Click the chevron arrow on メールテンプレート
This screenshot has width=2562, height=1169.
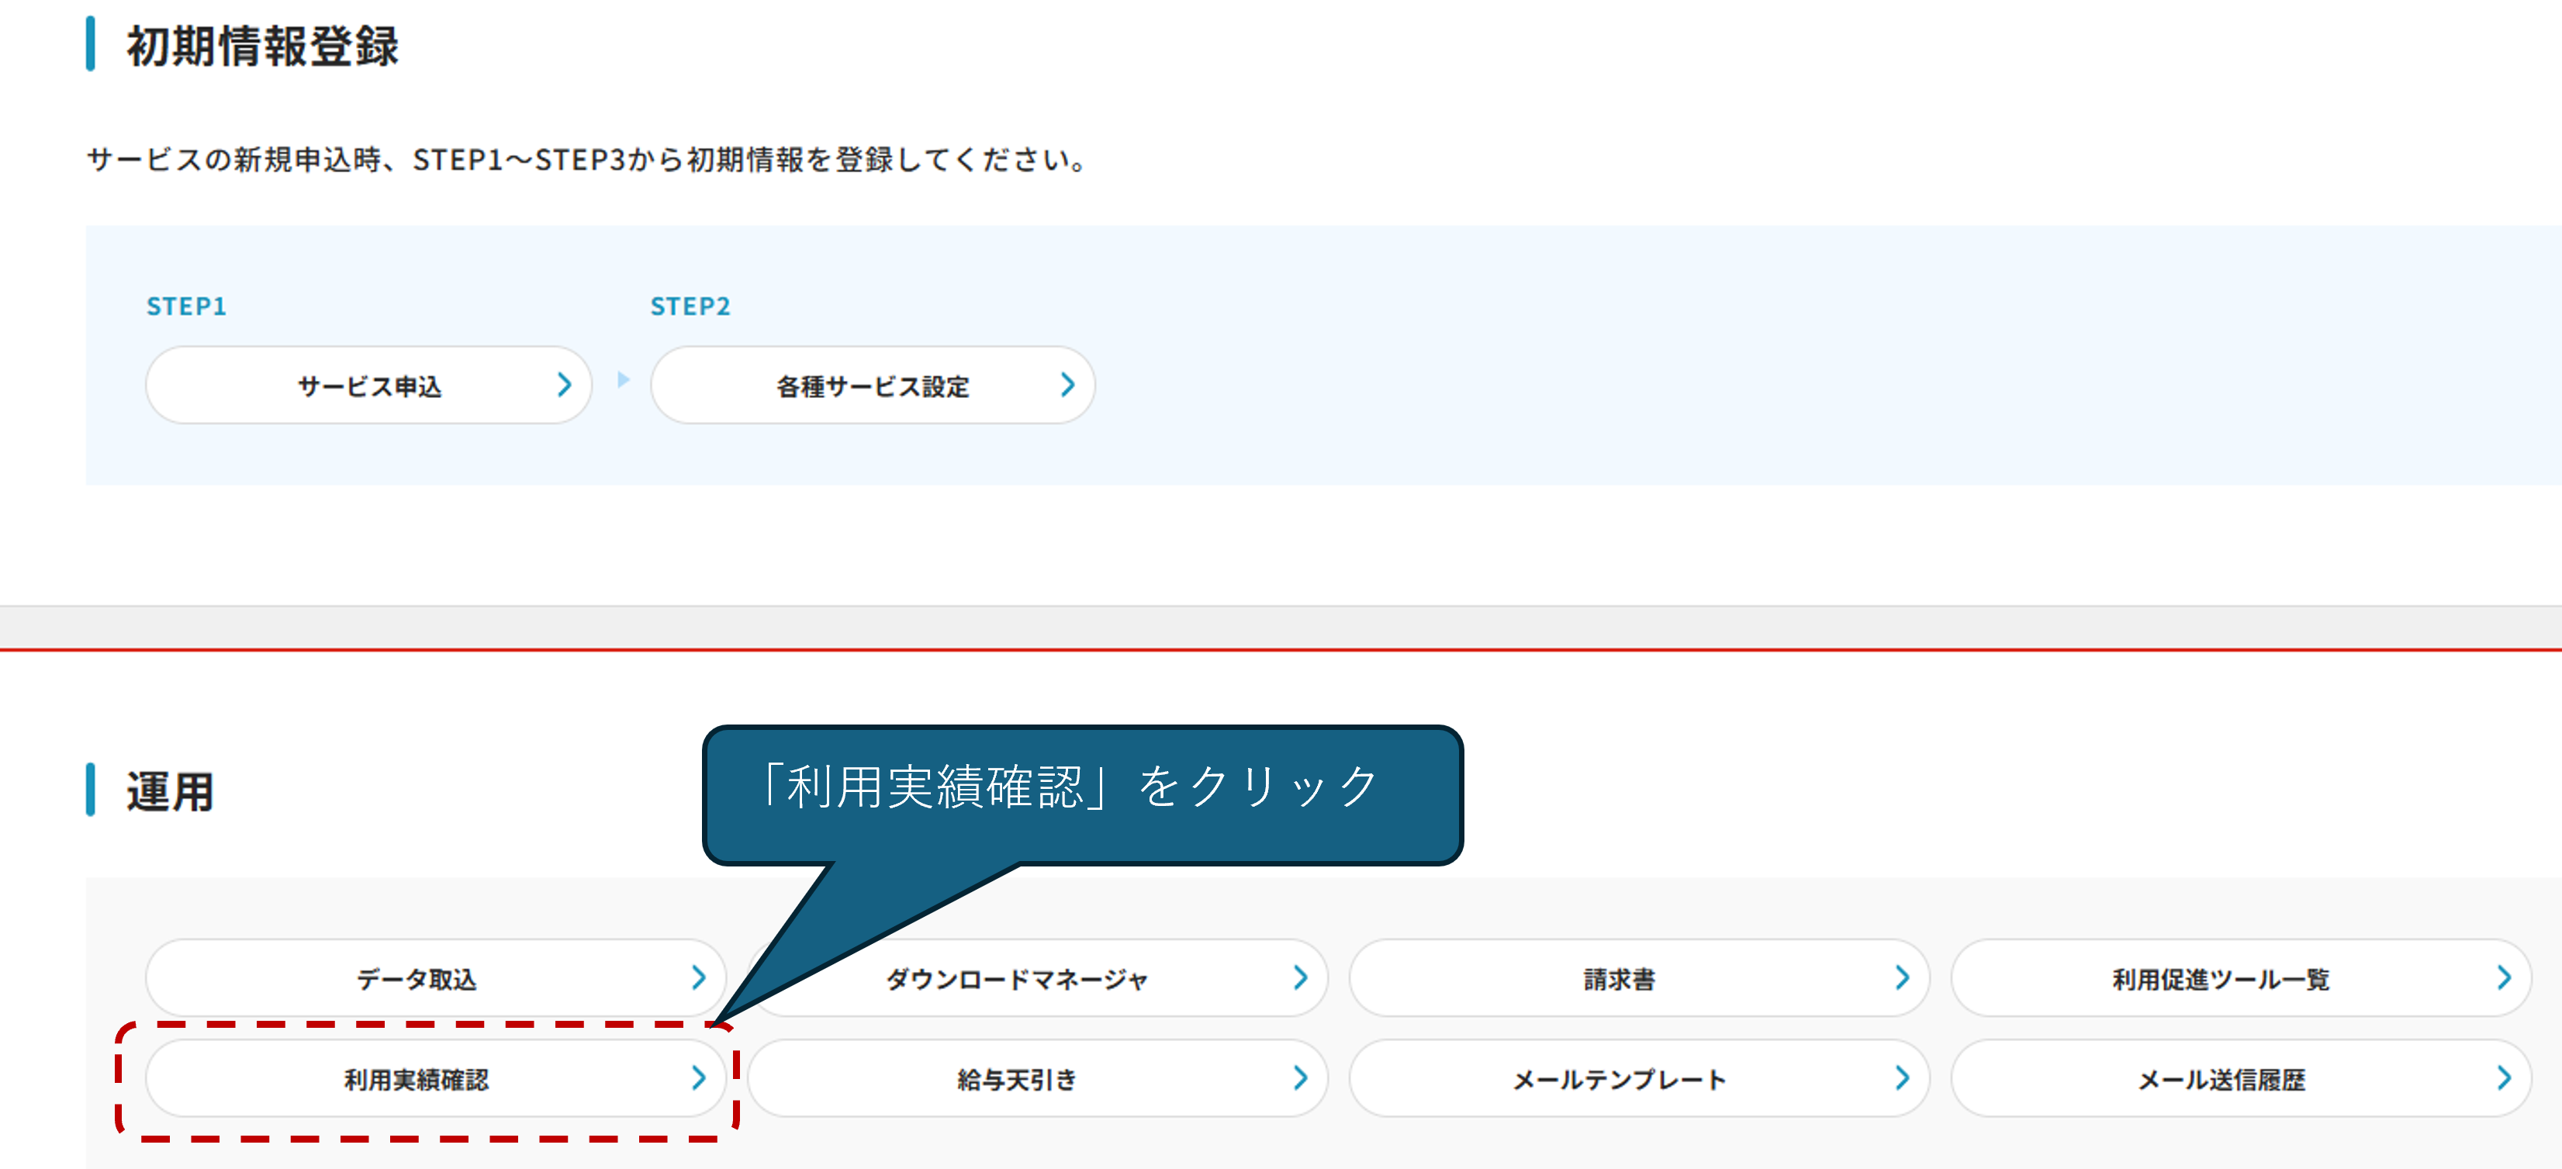[1902, 1078]
